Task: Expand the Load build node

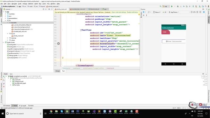Action: (11, 80)
